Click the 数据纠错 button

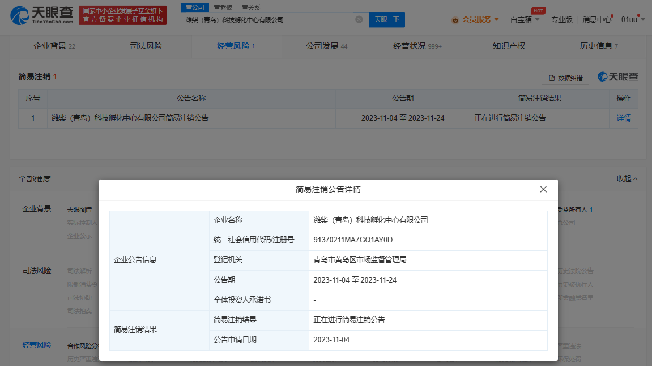565,78
